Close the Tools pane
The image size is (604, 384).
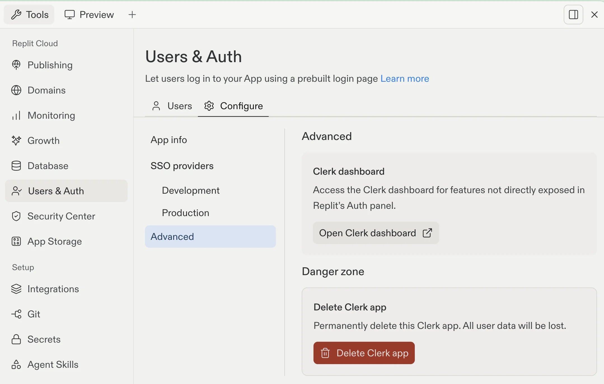click(594, 15)
